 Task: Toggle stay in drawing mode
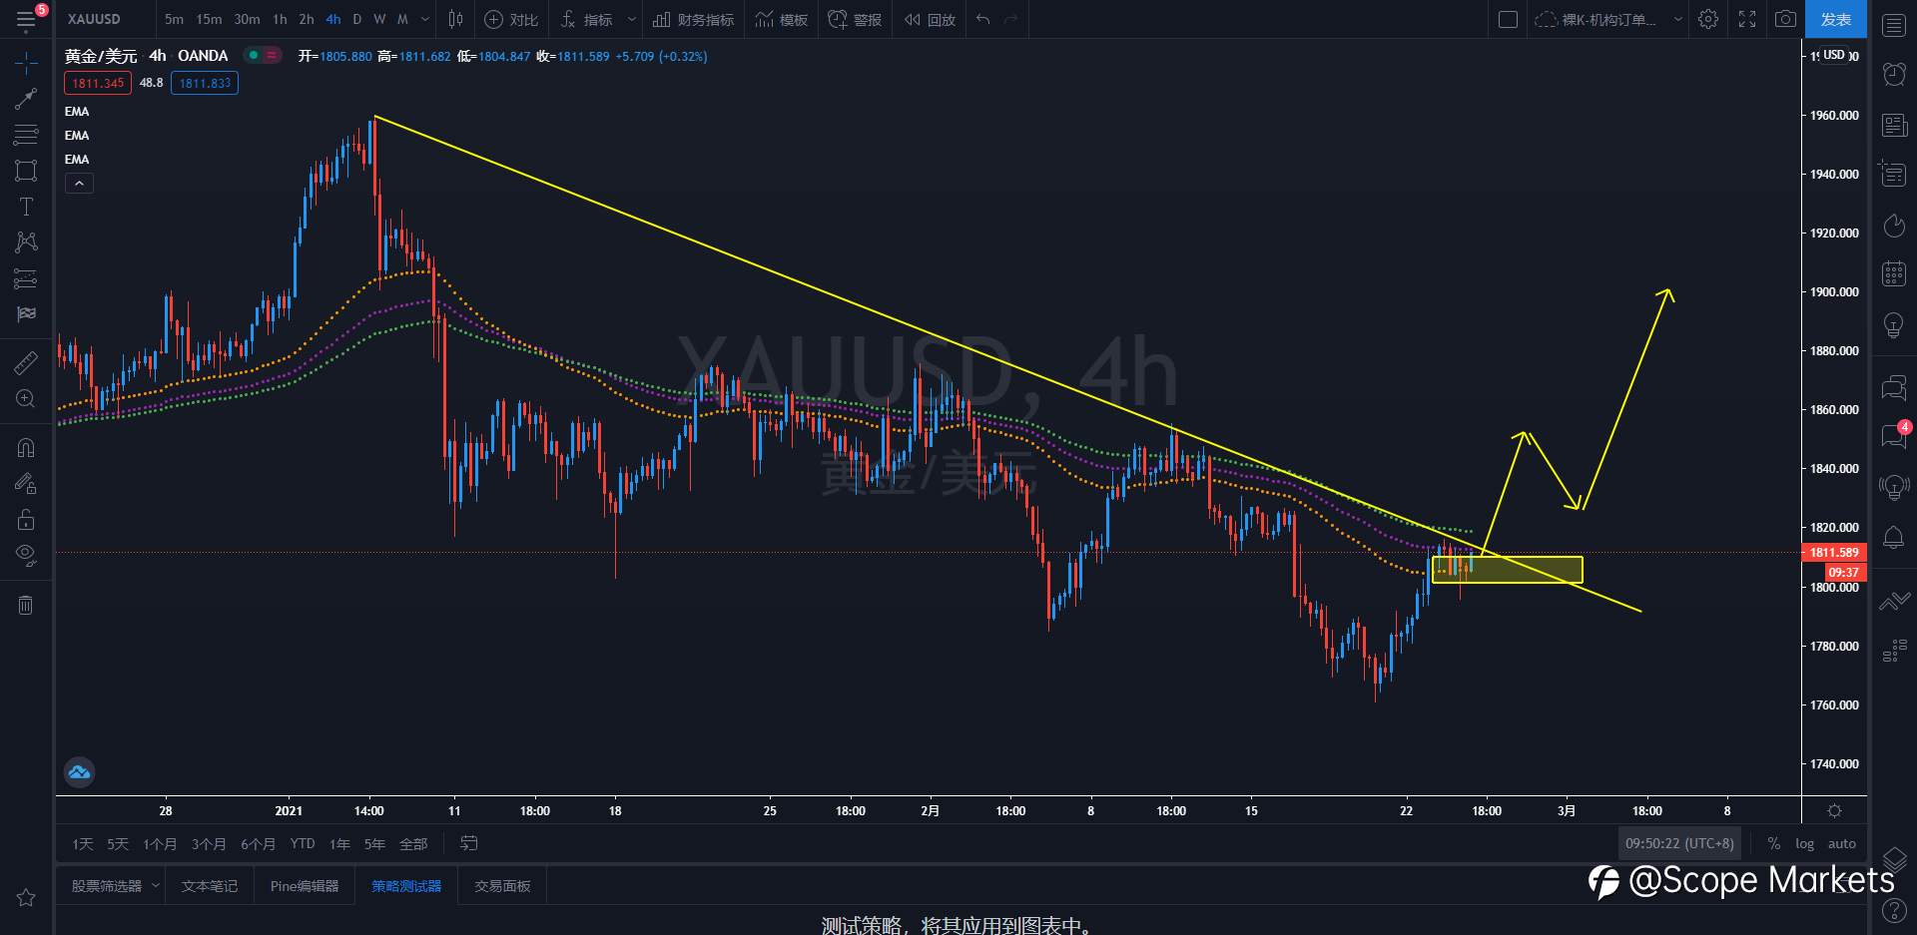[26, 484]
